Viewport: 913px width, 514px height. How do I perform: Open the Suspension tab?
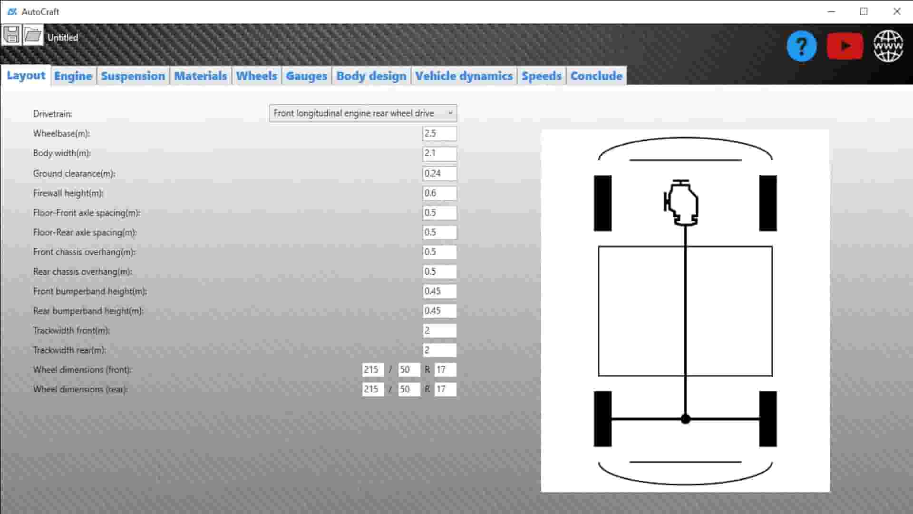click(133, 76)
